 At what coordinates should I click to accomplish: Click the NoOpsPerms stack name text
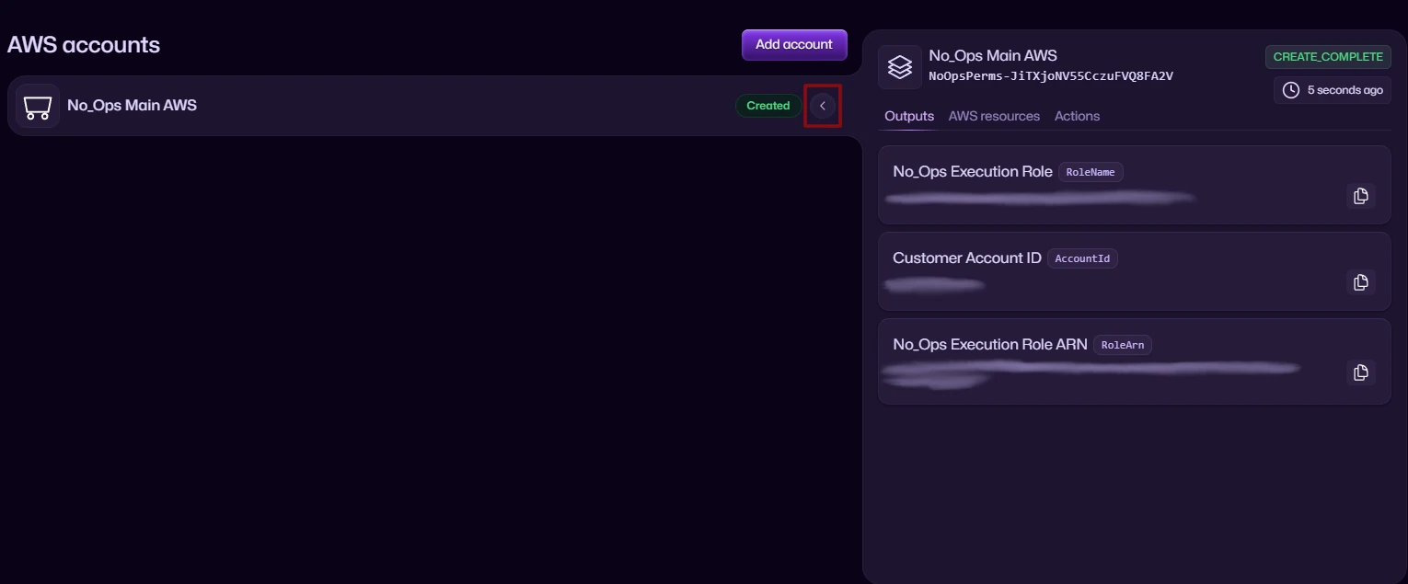click(x=1050, y=76)
